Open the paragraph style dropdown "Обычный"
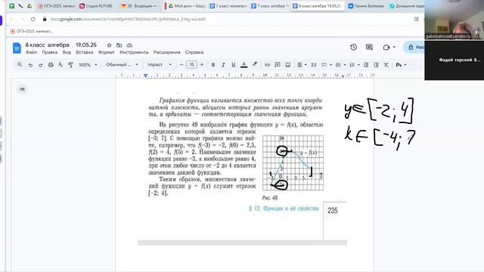484x272 pixels. coord(122,65)
